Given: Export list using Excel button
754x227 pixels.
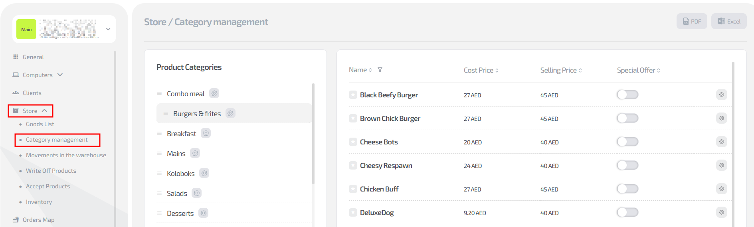Looking at the screenshot, I should click(729, 22).
